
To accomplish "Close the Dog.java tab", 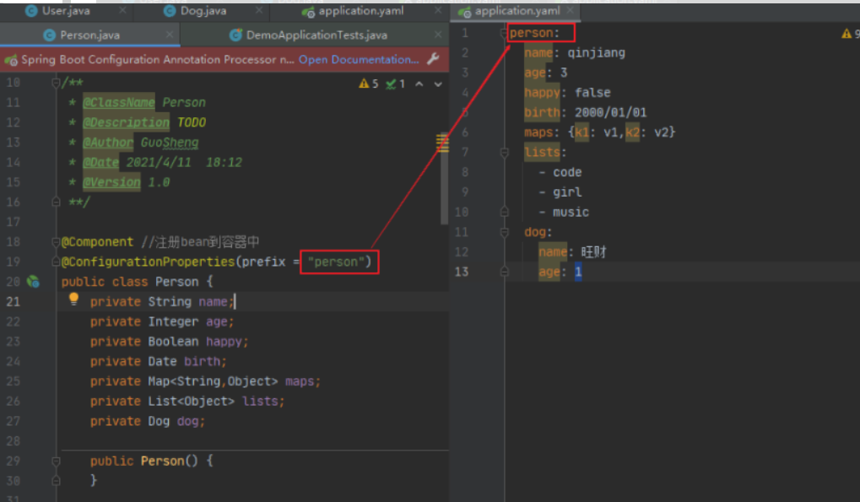I will 259,10.
